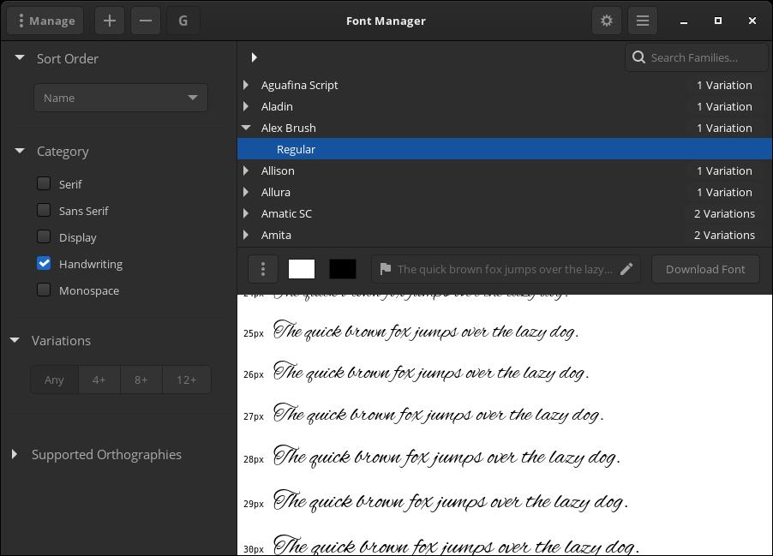The image size is (773, 556).
Task: Click the minus remove fonts button
Action: click(x=146, y=21)
